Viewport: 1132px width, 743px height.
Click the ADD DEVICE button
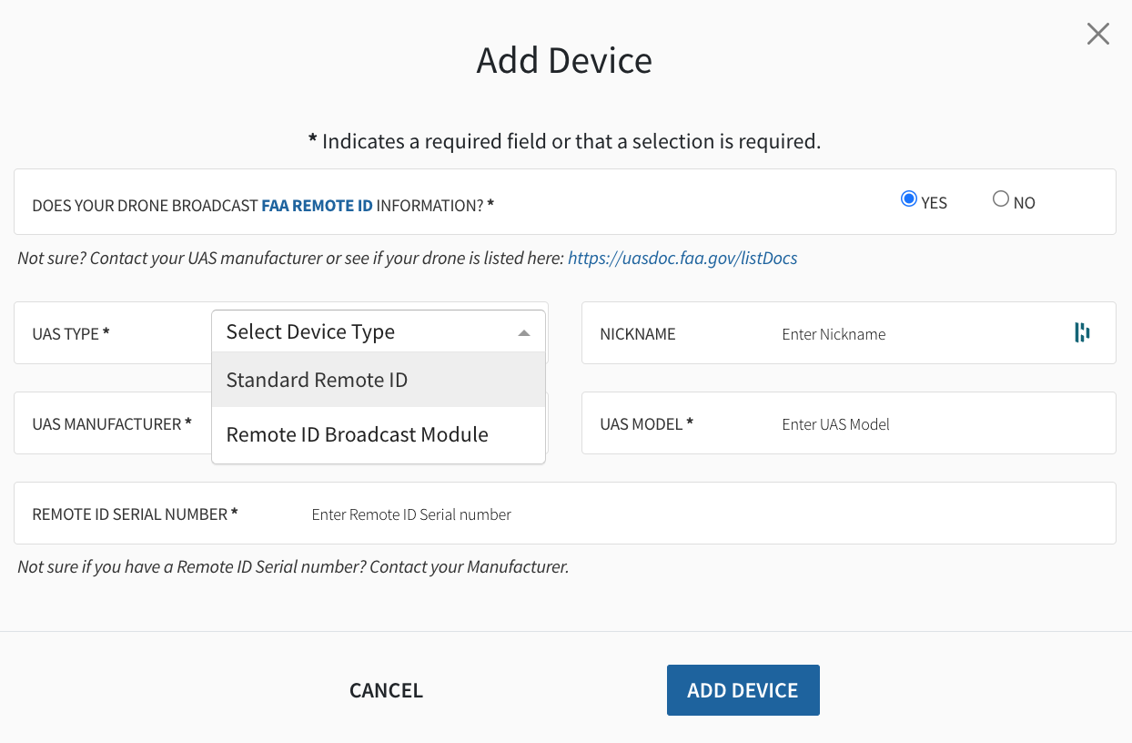(x=743, y=689)
